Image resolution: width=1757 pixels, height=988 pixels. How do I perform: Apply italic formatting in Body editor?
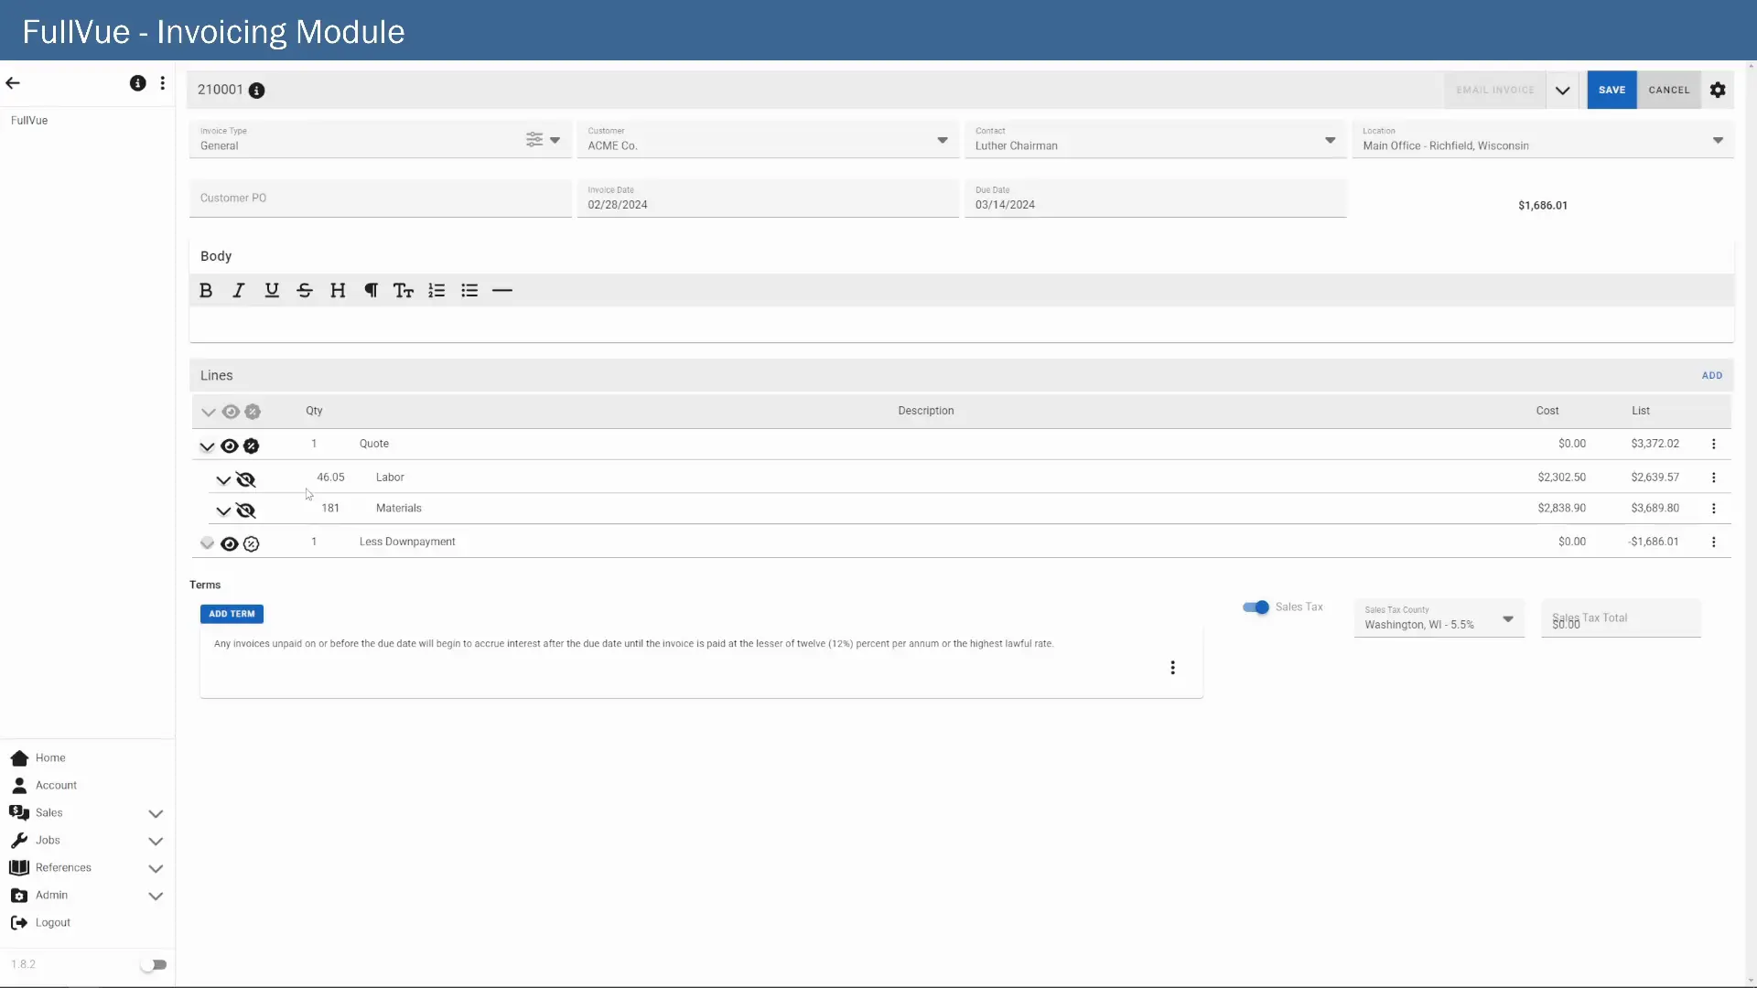point(239,291)
